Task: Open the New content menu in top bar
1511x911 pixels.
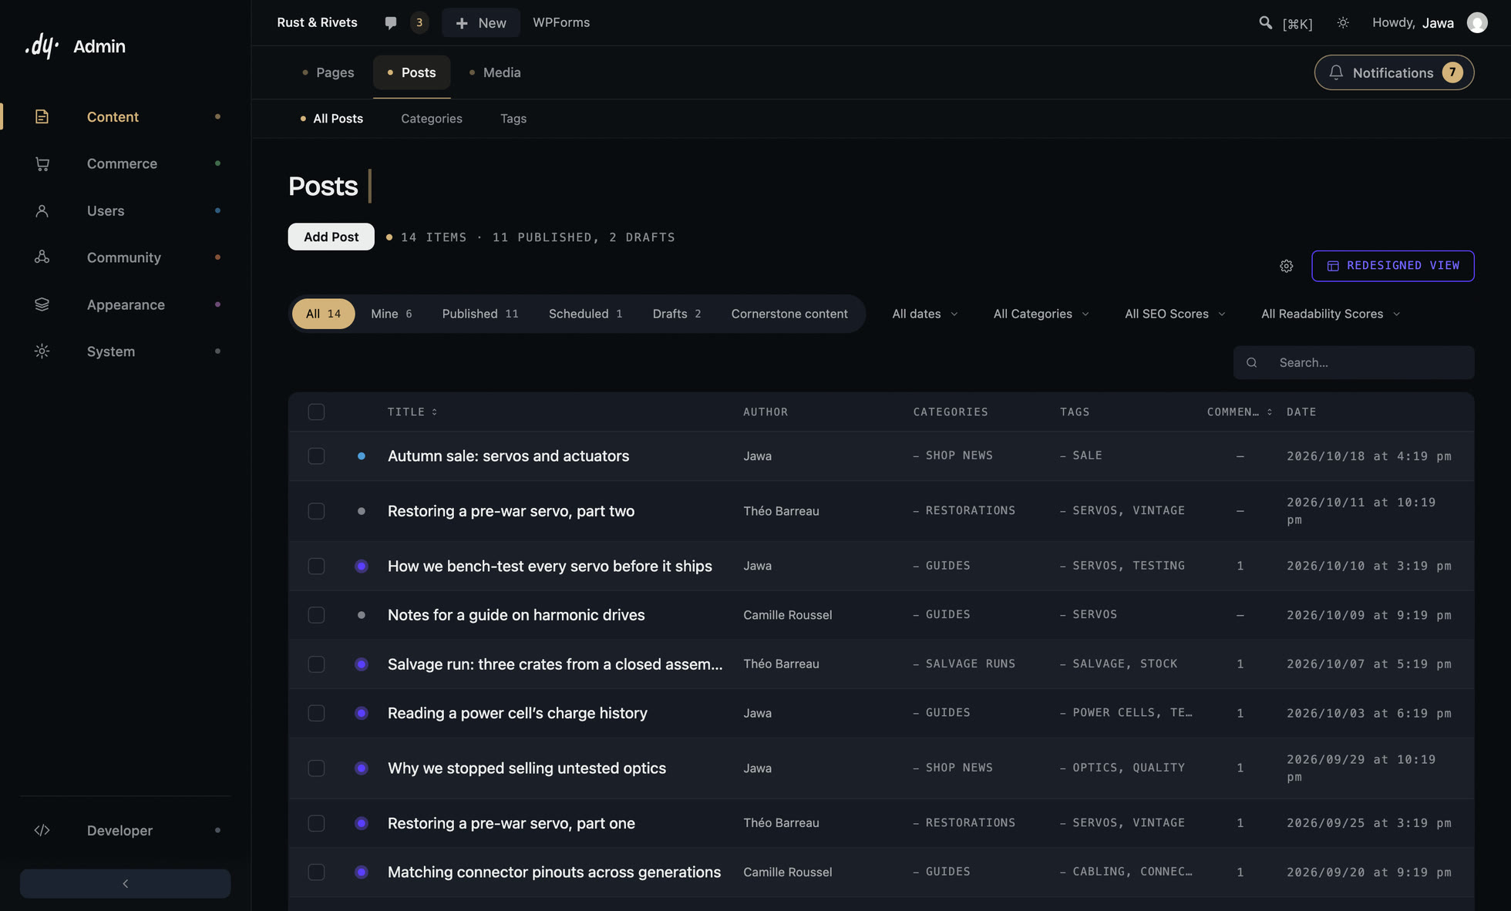Action: pyautogui.click(x=481, y=23)
